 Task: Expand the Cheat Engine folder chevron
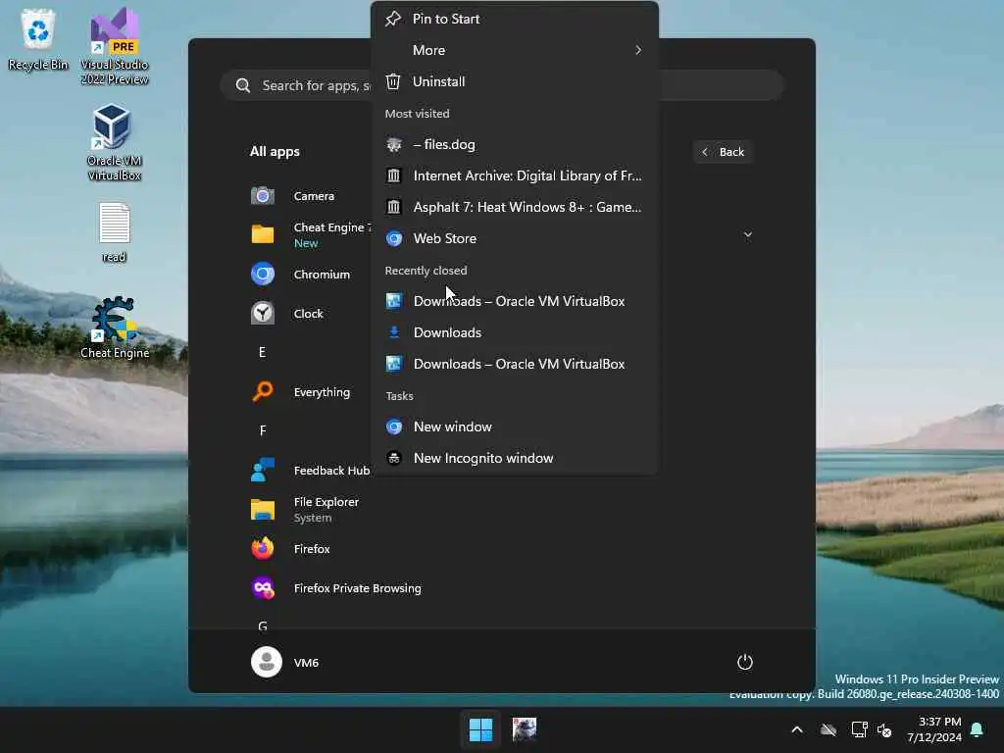747,234
